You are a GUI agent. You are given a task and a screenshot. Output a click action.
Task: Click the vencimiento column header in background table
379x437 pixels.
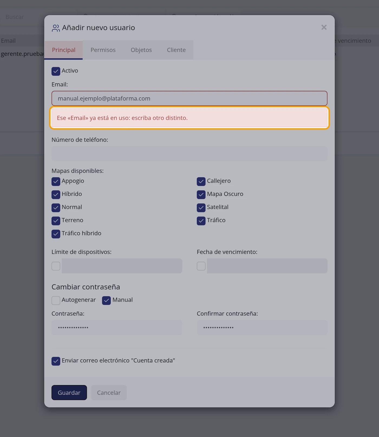[x=354, y=41]
